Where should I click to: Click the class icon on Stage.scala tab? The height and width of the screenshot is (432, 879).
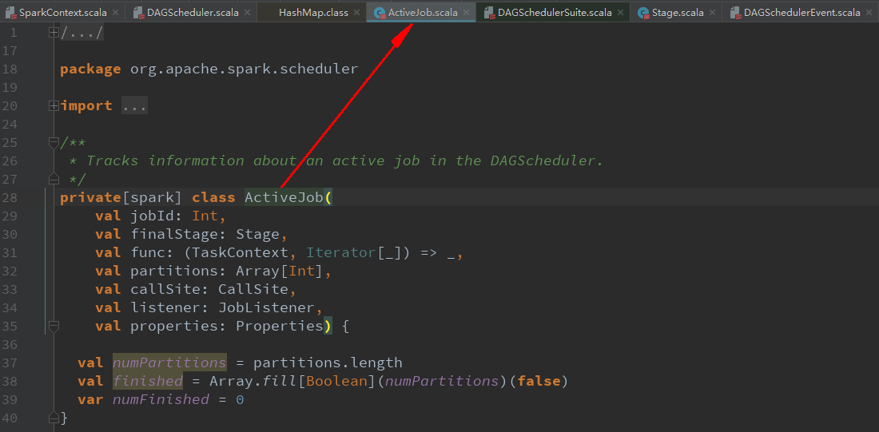click(x=643, y=12)
